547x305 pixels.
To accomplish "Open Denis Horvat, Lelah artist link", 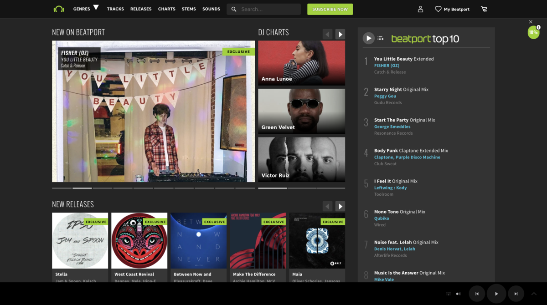I will click(x=395, y=249).
